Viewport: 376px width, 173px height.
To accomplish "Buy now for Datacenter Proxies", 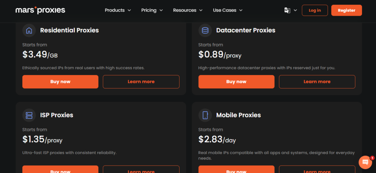I will point(236,82).
